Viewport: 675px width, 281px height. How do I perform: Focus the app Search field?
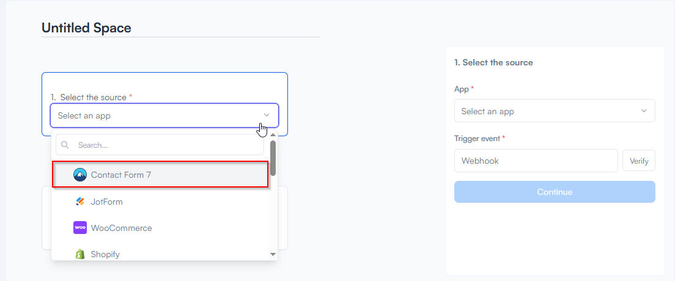pyautogui.click(x=165, y=145)
